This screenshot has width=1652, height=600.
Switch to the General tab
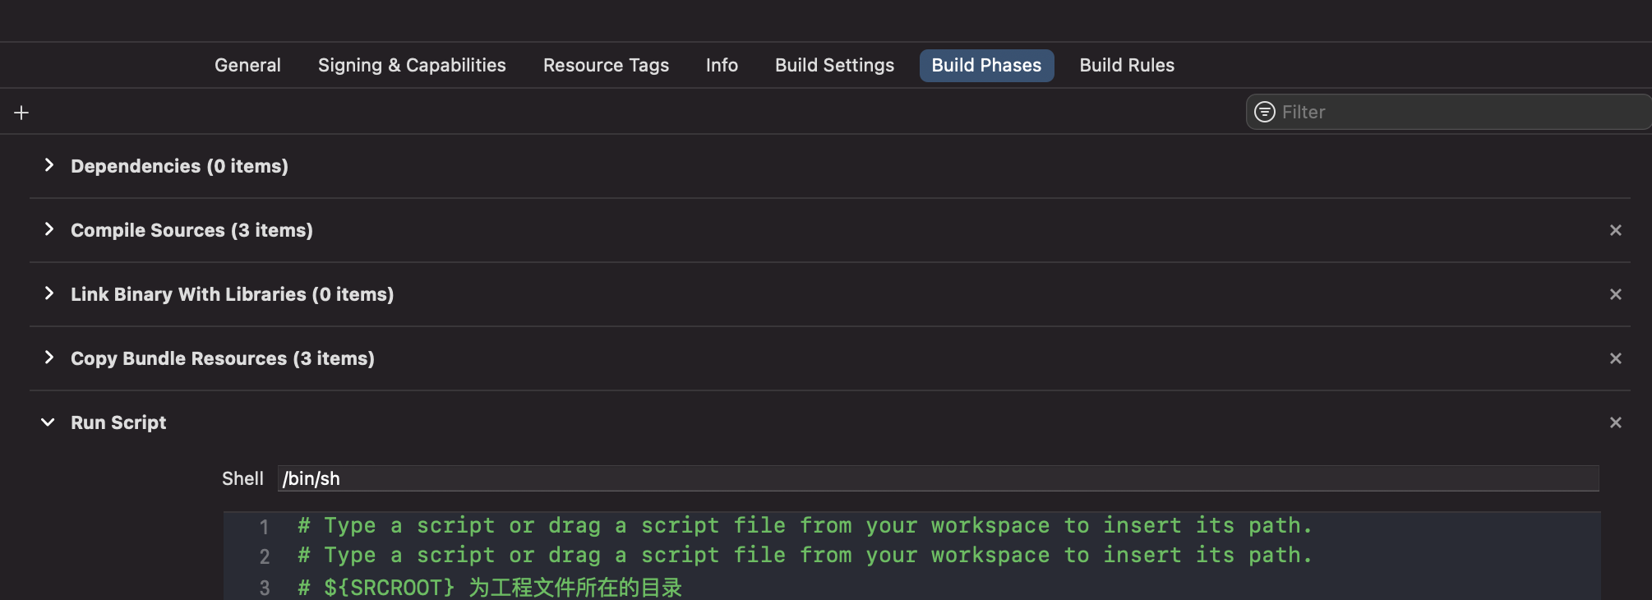click(247, 65)
